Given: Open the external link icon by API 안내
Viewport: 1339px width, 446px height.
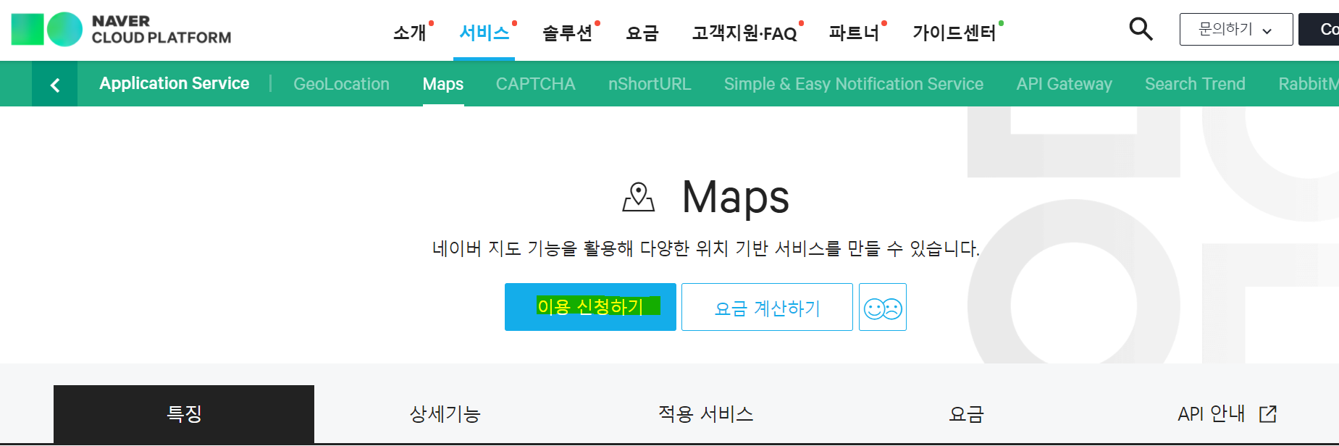Looking at the screenshot, I should pyautogui.click(x=1268, y=414).
